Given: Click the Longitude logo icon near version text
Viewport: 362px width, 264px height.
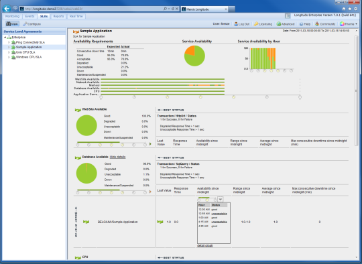Looking at the screenshot, I should pyautogui.click(x=288, y=15).
